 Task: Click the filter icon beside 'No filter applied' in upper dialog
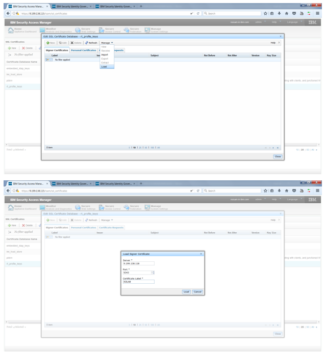48,60
